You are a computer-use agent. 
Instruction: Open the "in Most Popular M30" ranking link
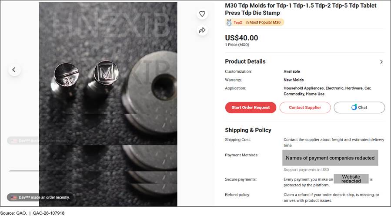264,22
